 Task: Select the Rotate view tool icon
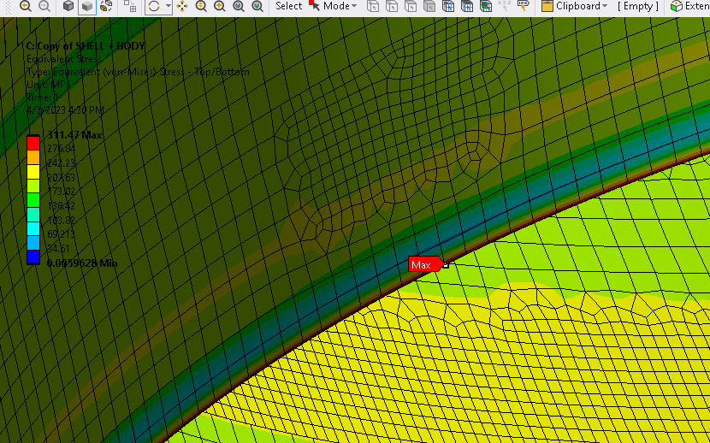153,6
